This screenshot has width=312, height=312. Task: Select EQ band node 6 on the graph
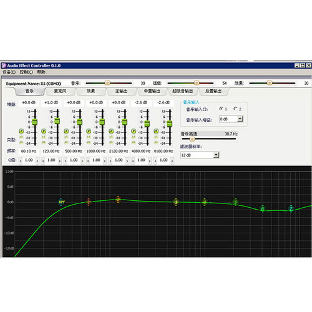pos(263,208)
